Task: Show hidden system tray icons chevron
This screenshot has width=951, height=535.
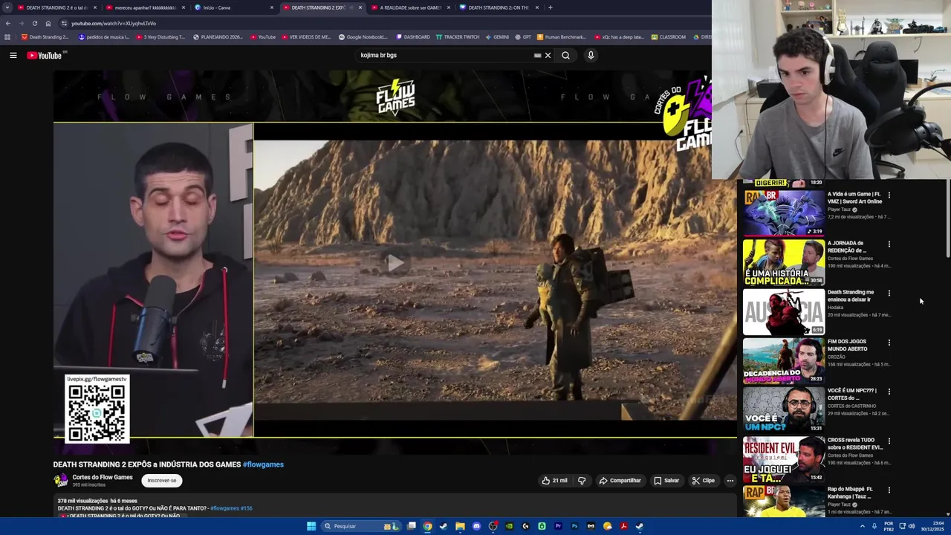Action: (x=863, y=526)
